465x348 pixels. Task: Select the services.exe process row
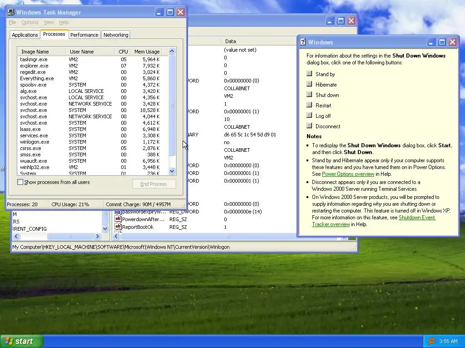pyautogui.click(x=93, y=135)
